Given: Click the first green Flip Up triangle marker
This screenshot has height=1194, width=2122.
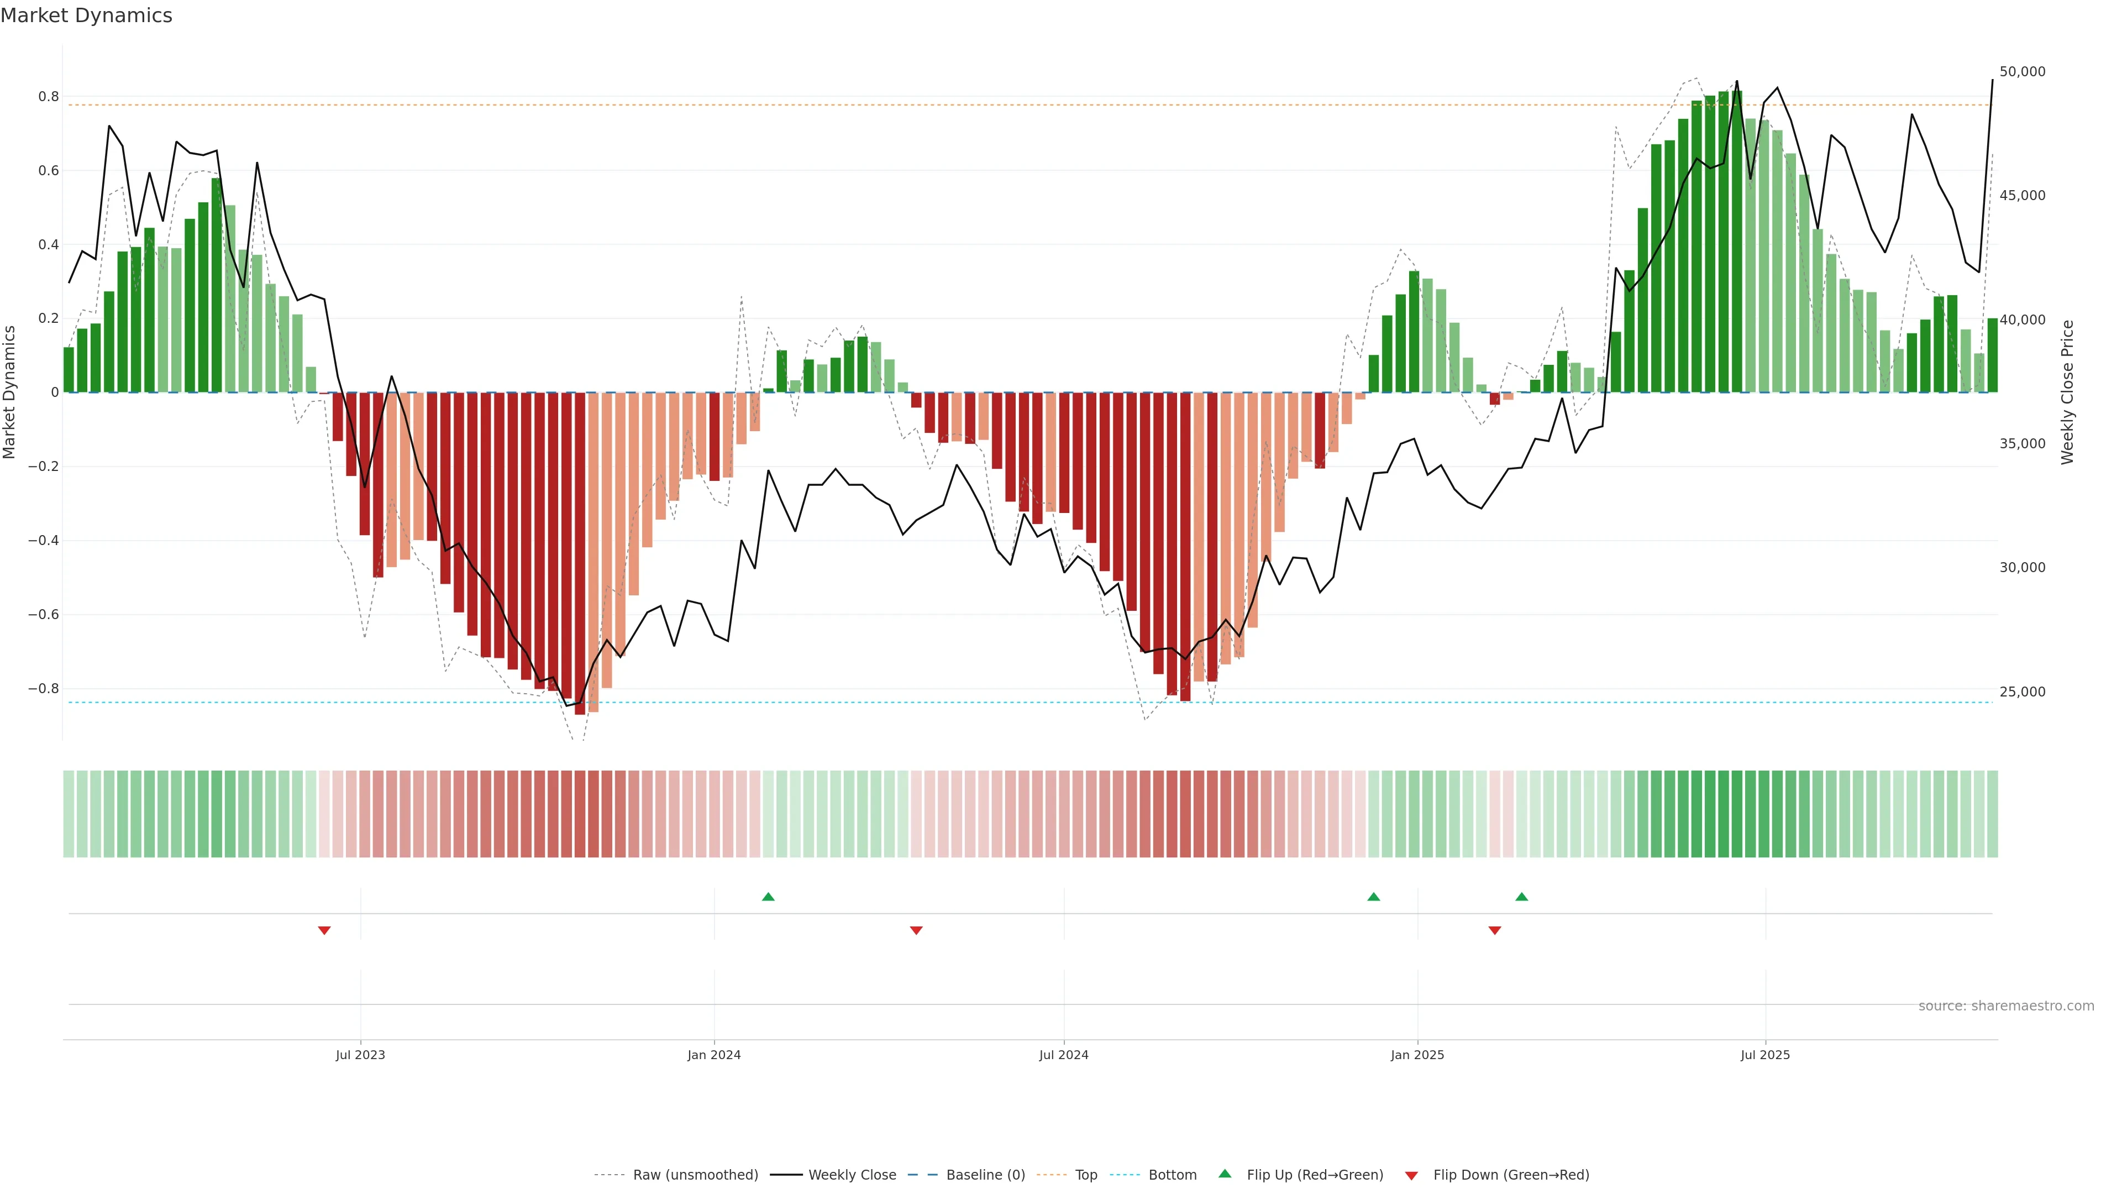Looking at the screenshot, I should 768,897.
